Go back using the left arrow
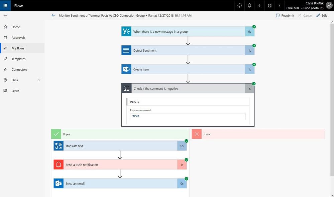 (x=53, y=15)
